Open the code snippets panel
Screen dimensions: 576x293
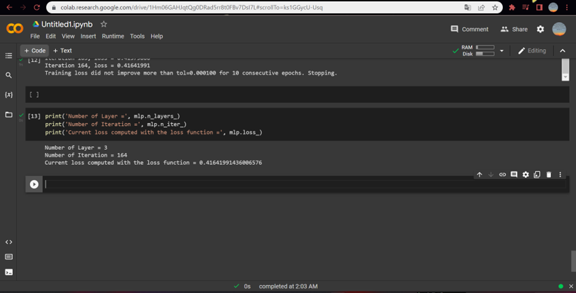(x=9, y=242)
